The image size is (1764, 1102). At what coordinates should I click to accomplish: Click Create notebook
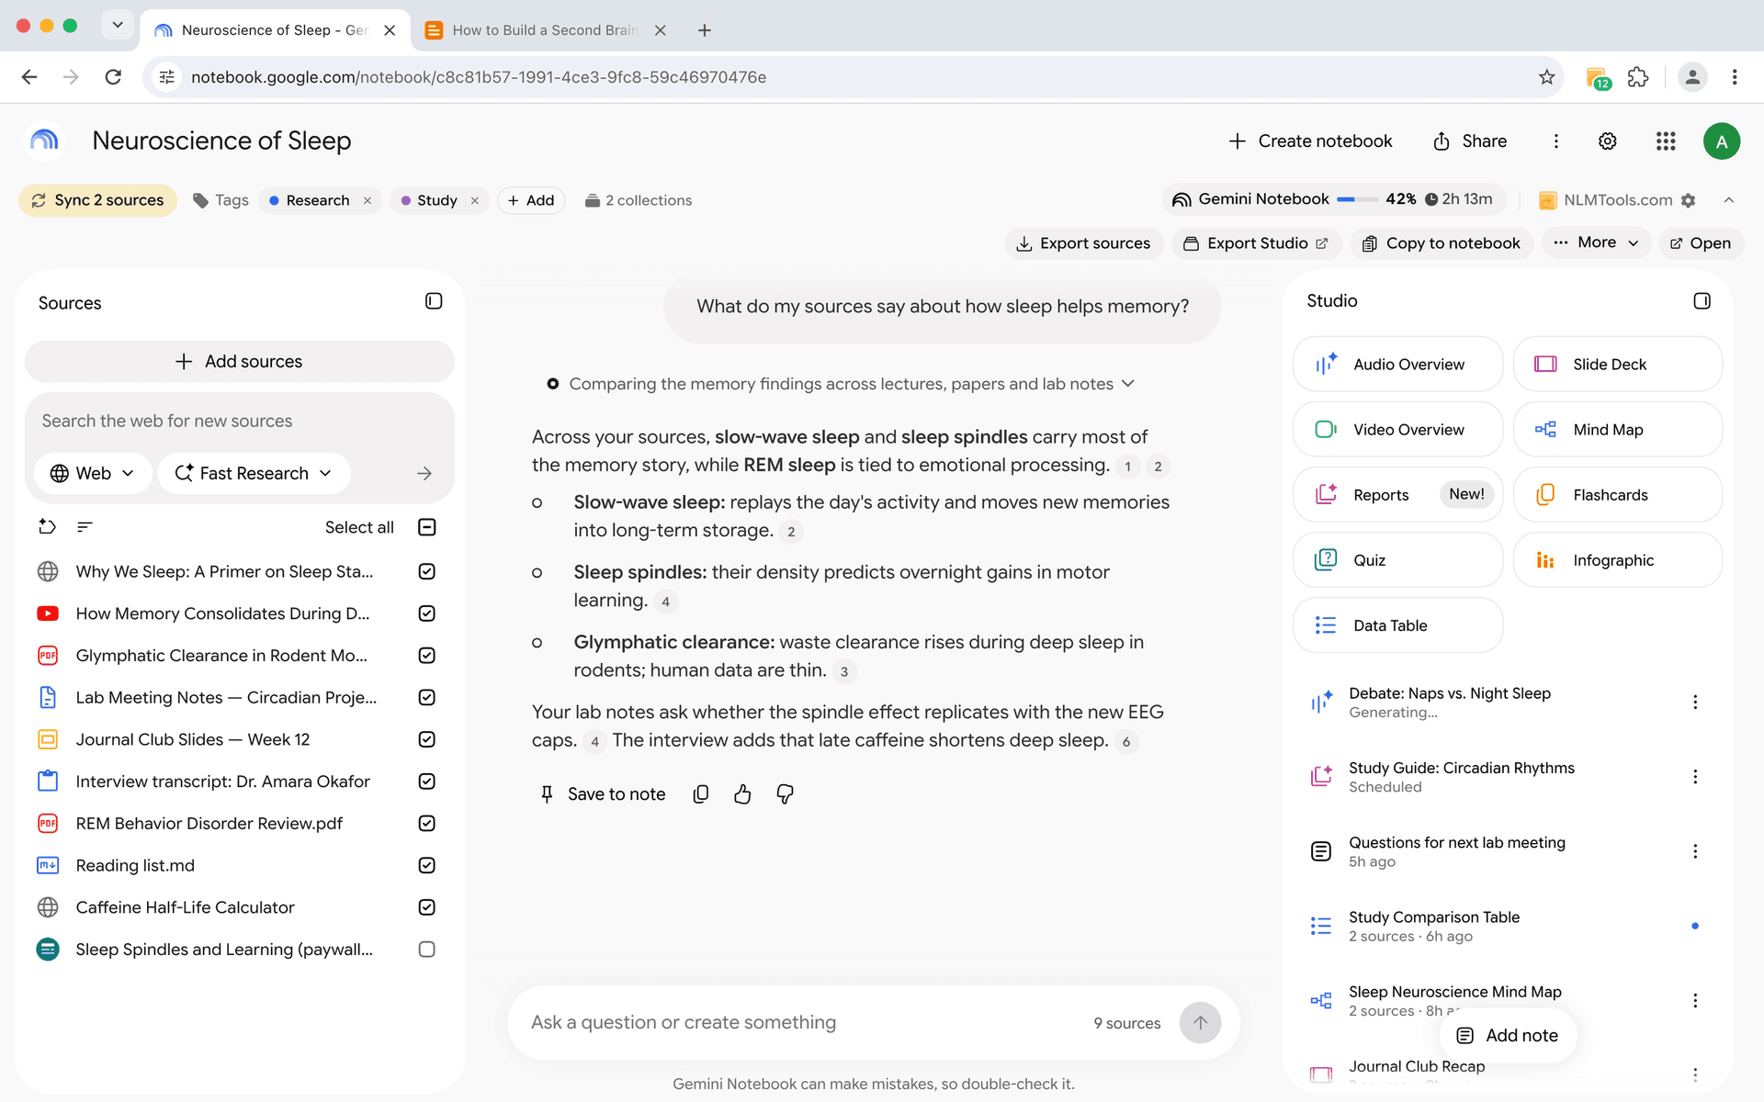[1310, 141]
